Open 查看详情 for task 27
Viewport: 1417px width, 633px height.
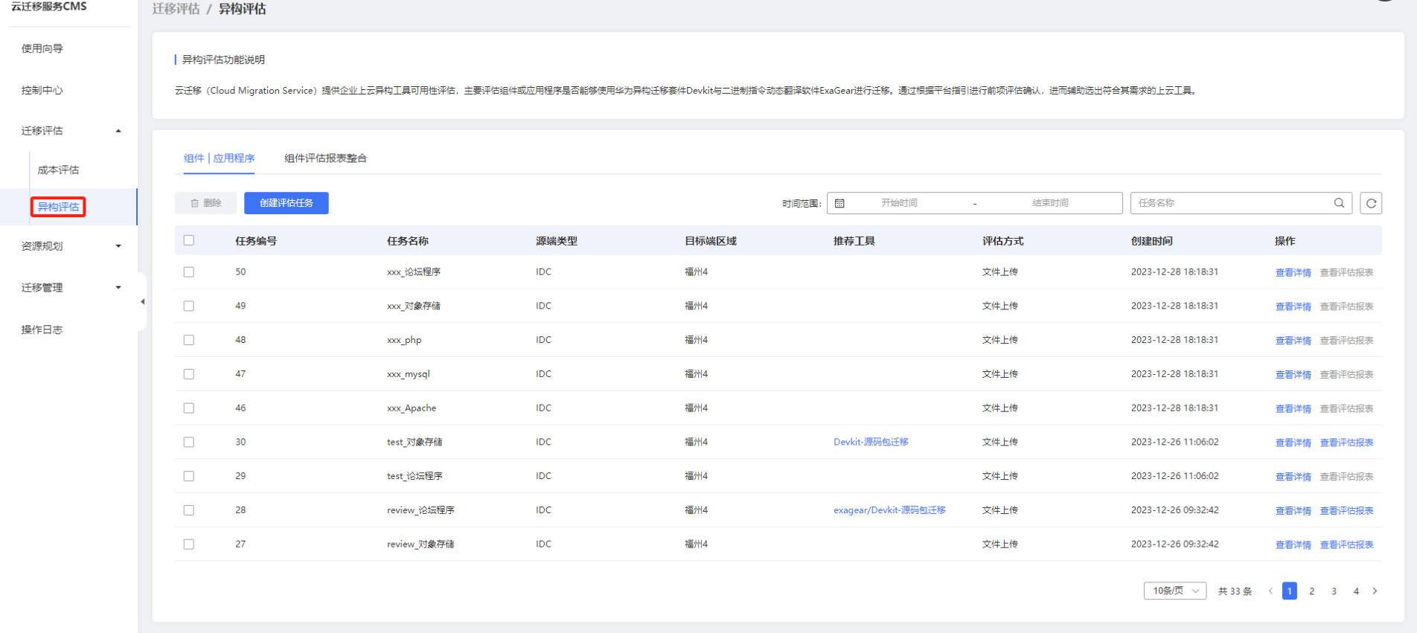tap(1293, 545)
